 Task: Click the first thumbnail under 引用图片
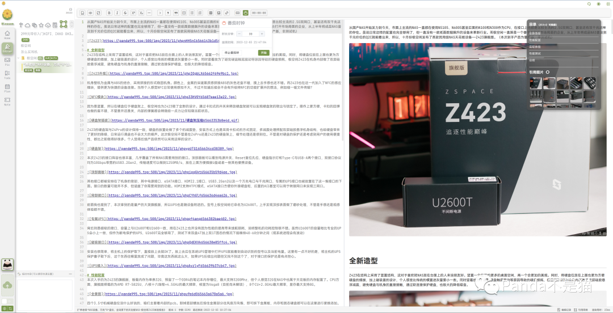coord(536,83)
